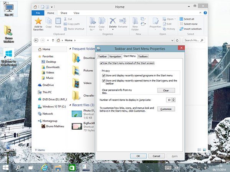Toggle Use the Start menu instead checkbox
Screen dimensions: 230x172
tap(101, 63)
